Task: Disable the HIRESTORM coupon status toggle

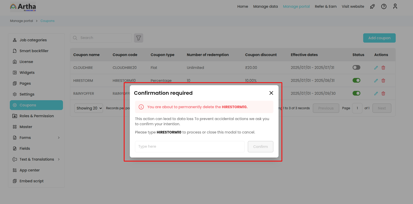Action: (x=356, y=80)
